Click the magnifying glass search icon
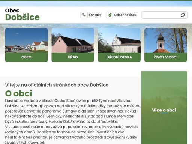 coord(183,15)
